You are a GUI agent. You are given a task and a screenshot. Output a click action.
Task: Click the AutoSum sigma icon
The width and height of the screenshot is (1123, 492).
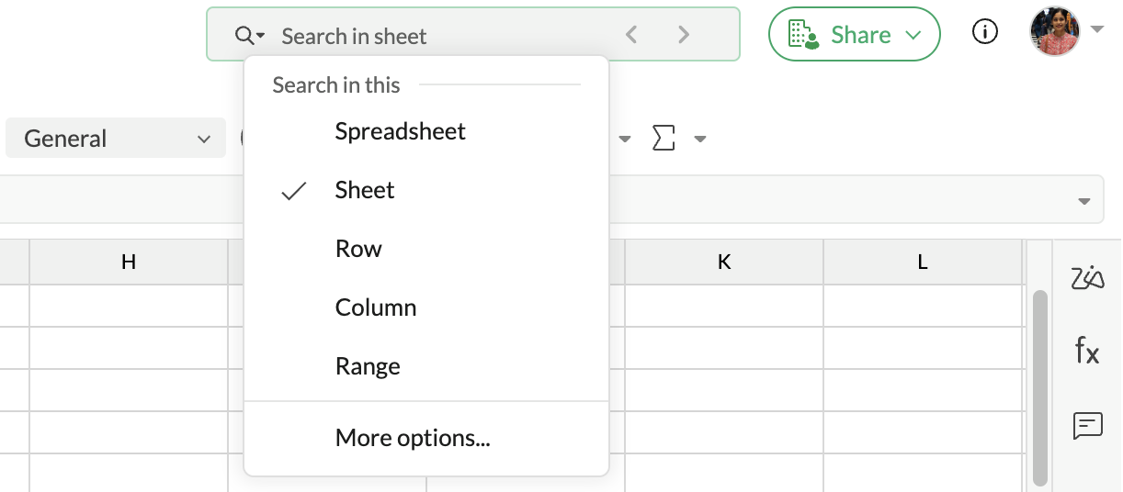[663, 139]
